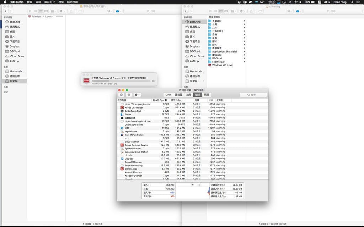Open the Apple menu
The height and width of the screenshot is (227, 364).
coord(5,2)
